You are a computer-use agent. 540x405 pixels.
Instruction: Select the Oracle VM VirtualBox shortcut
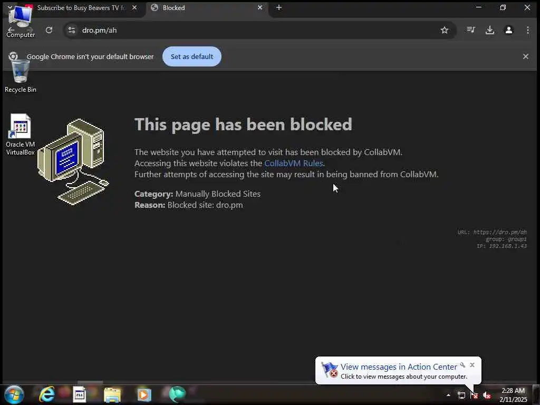21,135
